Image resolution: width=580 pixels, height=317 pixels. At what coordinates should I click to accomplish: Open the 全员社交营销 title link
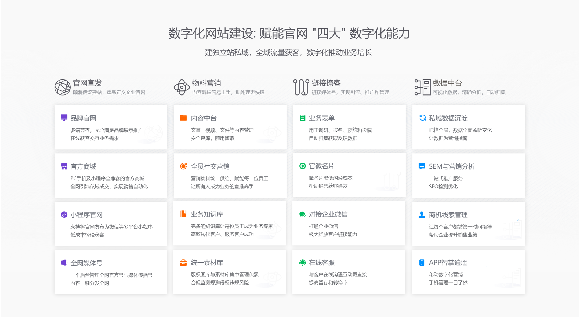[210, 166]
